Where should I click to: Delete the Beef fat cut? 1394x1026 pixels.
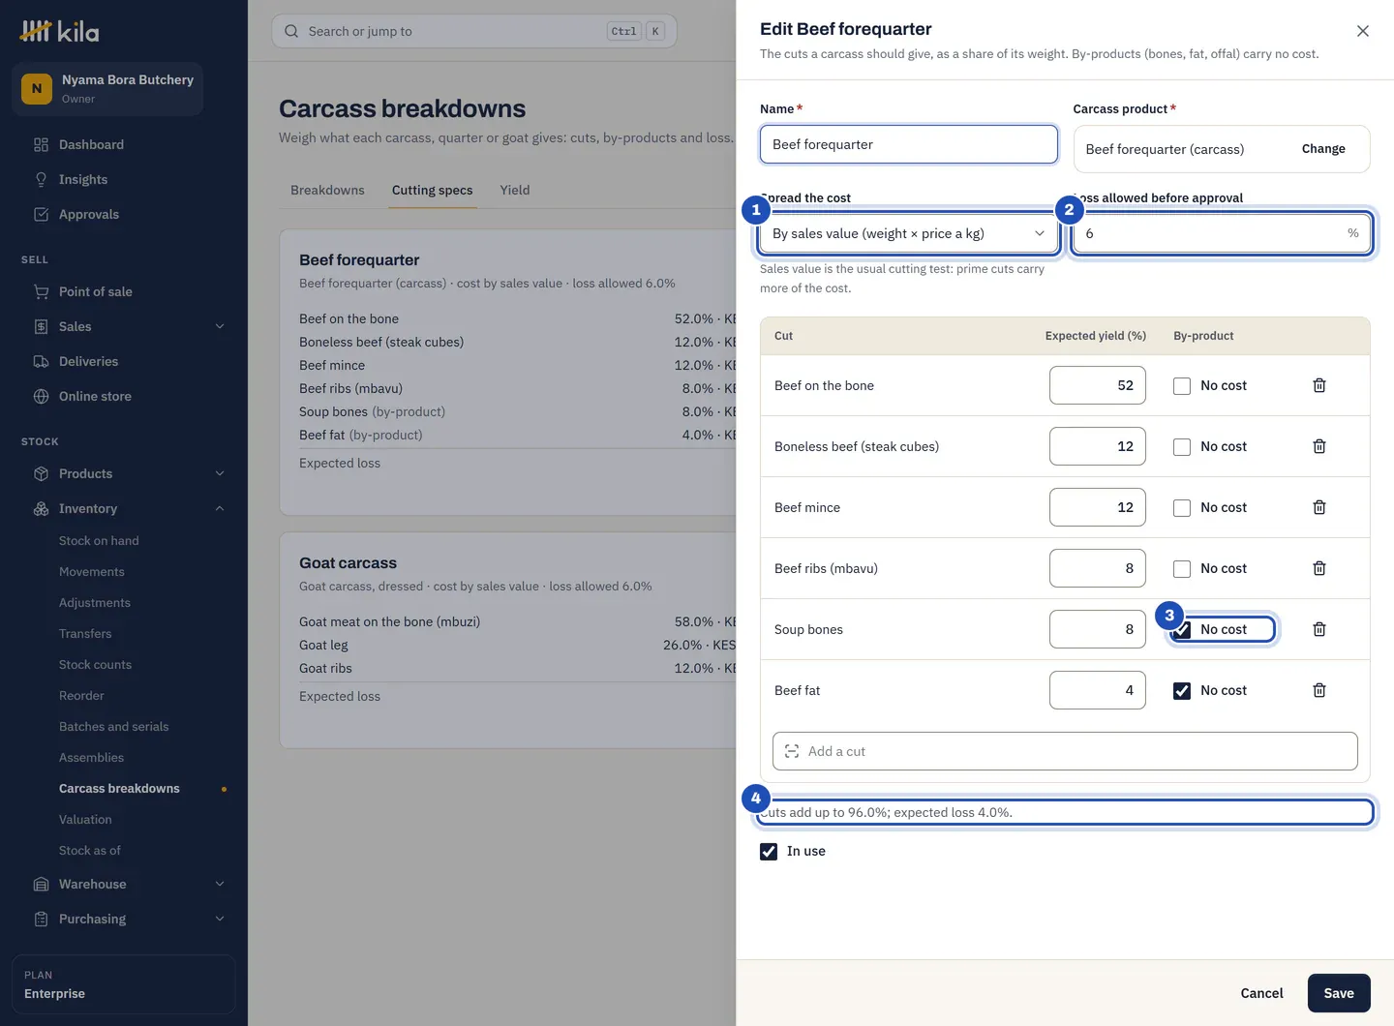[x=1318, y=690]
